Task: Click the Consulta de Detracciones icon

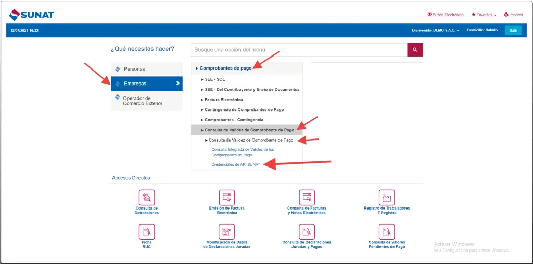Action: point(147,197)
